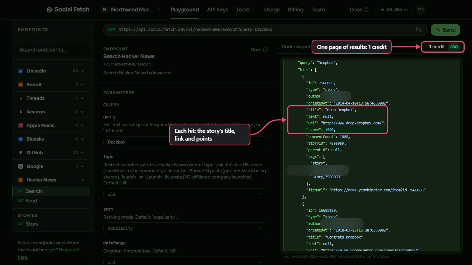Select the Playground tab
This screenshot has height=265, width=472.
pyautogui.click(x=185, y=10)
